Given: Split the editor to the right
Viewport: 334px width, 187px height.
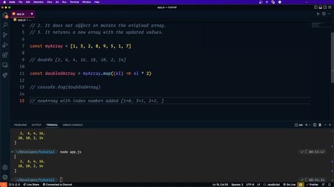Looking at the screenshot, I should (324, 14).
